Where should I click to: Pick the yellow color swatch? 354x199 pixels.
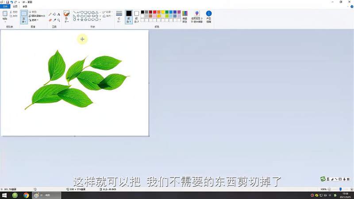(163, 12)
